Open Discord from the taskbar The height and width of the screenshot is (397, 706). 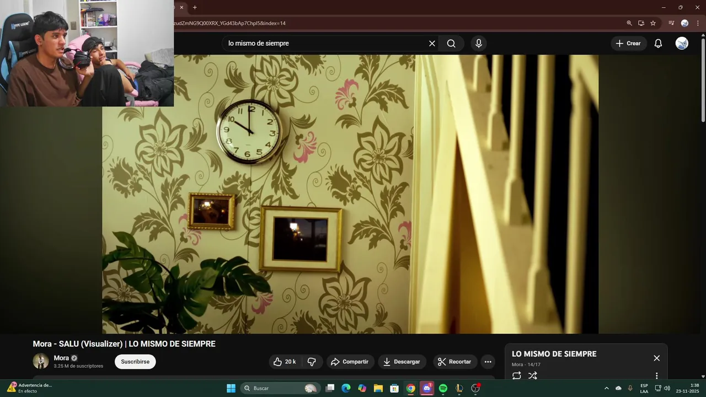pos(427,388)
